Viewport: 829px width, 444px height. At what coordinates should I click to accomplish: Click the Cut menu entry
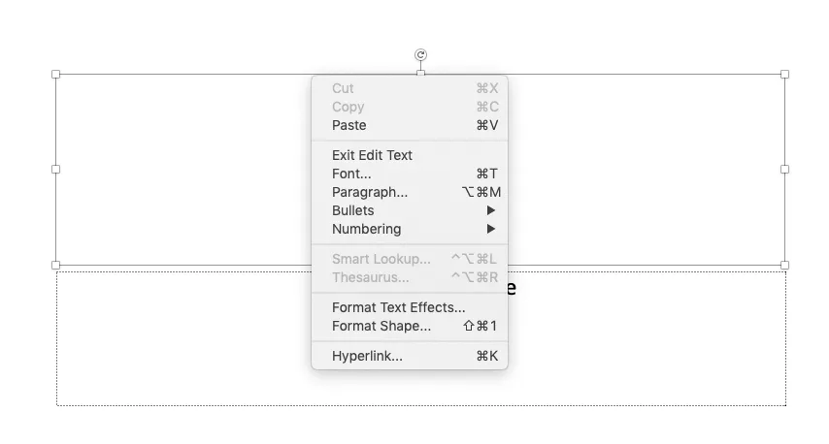343,88
